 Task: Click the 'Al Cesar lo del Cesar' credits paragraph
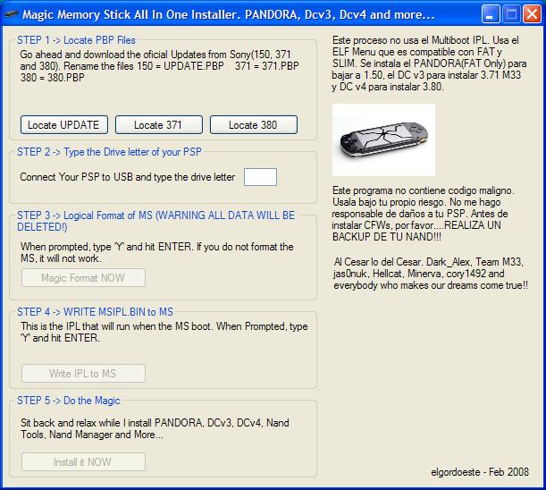coord(431,274)
